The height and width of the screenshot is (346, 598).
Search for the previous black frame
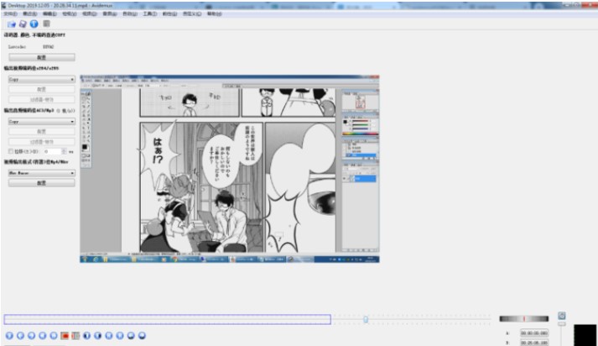coord(87,336)
